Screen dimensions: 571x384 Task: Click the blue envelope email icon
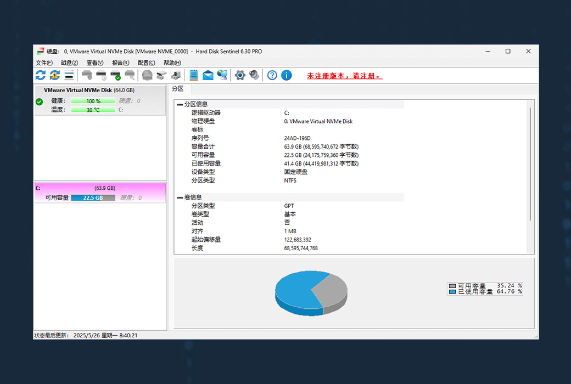tap(208, 75)
